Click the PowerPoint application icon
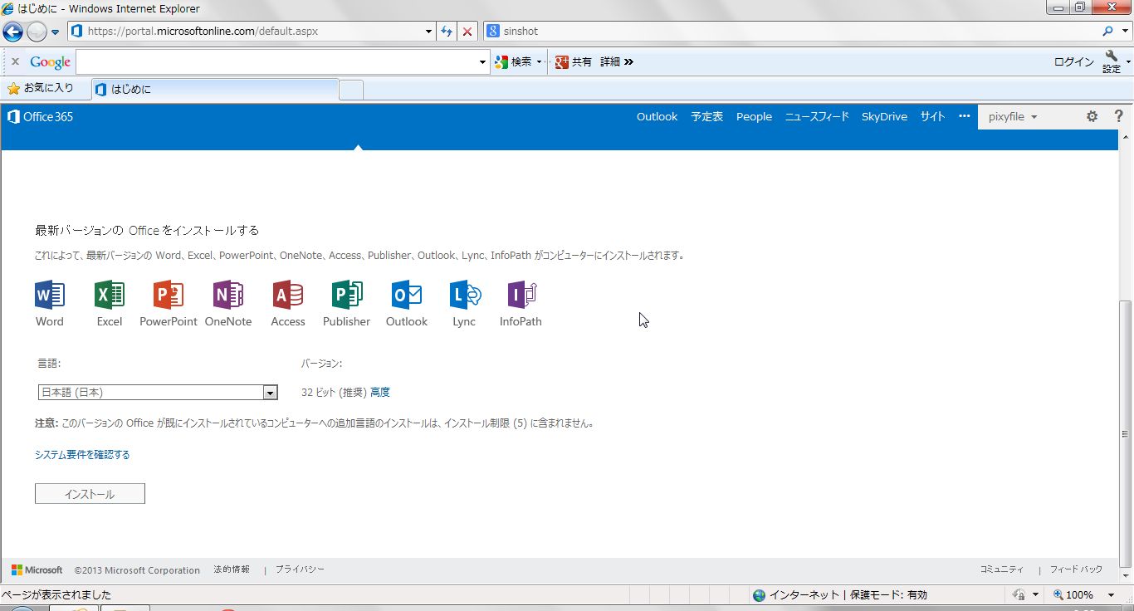The height and width of the screenshot is (611, 1134). (x=169, y=295)
